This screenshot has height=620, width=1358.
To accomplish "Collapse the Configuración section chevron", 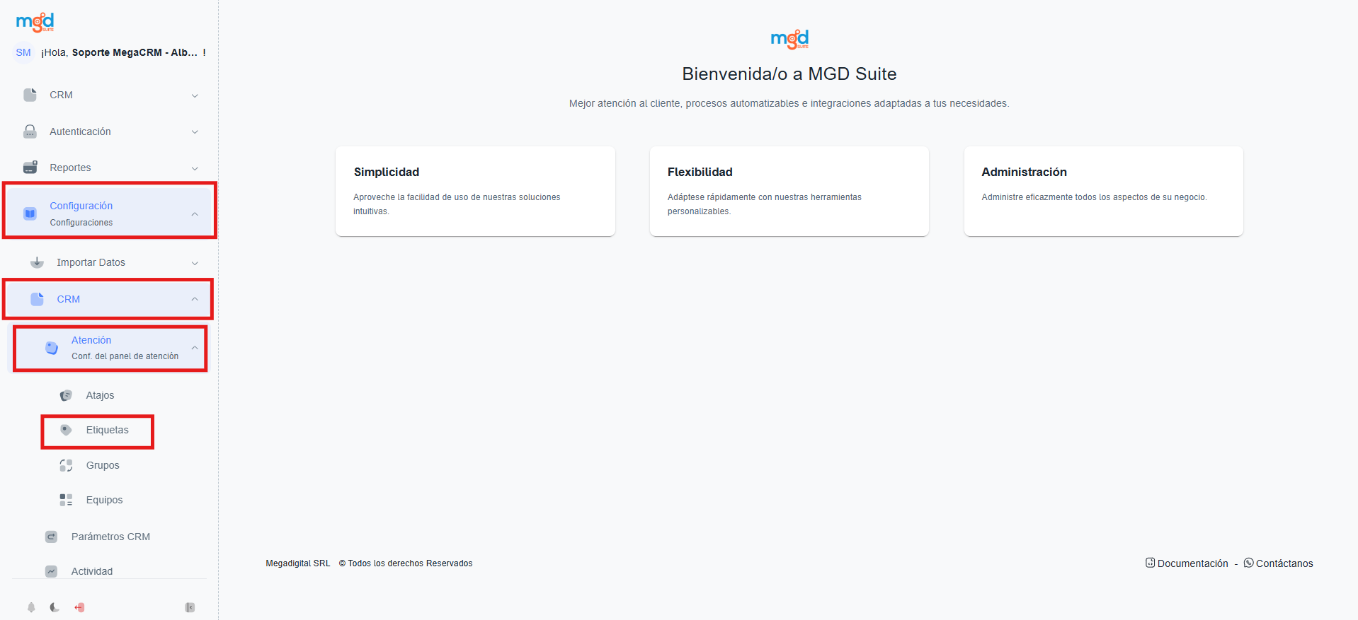I will coord(195,214).
